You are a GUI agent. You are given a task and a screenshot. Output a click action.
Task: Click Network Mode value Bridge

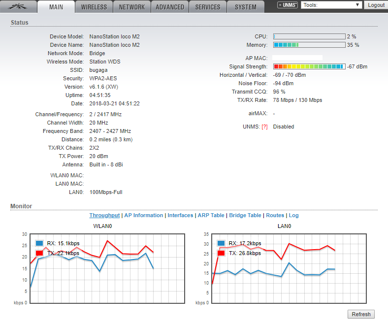[97, 54]
